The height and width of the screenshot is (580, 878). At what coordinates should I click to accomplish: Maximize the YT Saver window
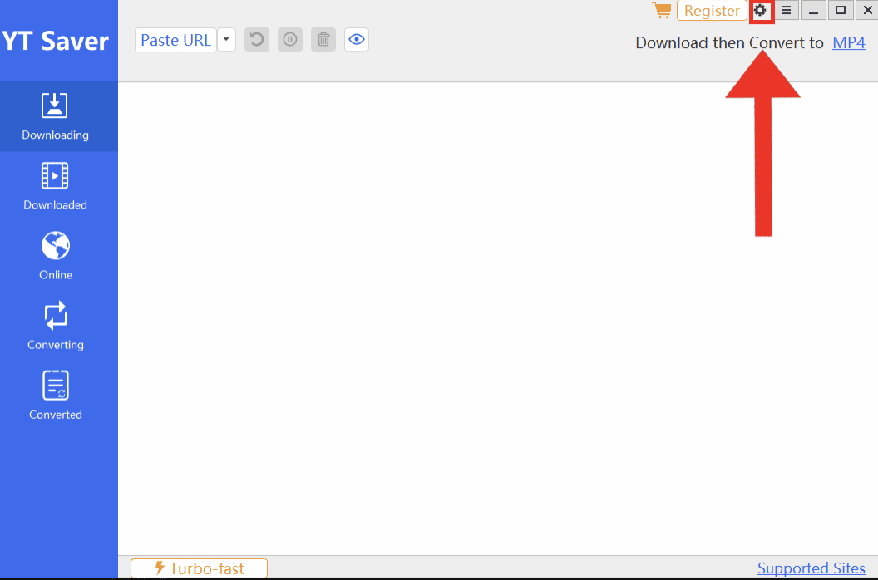[x=841, y=10]
